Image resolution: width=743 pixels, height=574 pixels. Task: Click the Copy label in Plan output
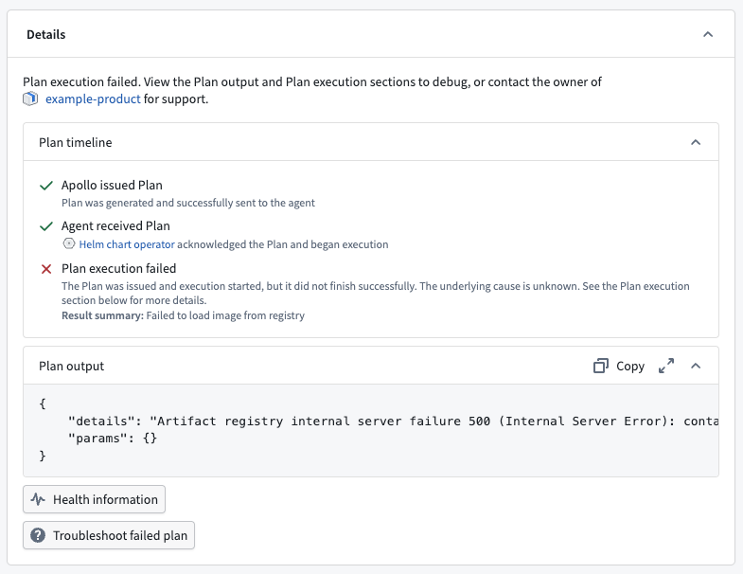click(x=630, y=367)
